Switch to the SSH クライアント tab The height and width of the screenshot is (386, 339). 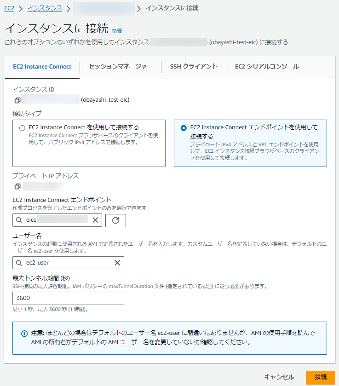194,67
